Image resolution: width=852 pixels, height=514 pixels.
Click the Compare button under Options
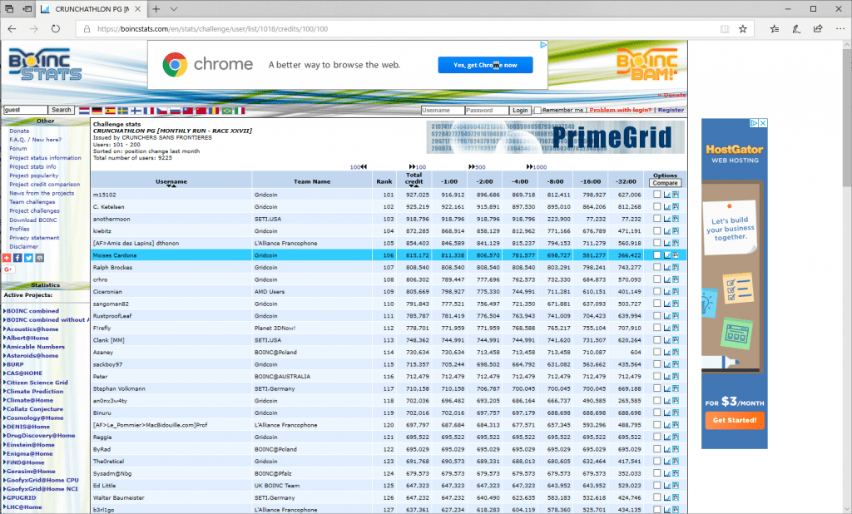click(x=665, y=183)
